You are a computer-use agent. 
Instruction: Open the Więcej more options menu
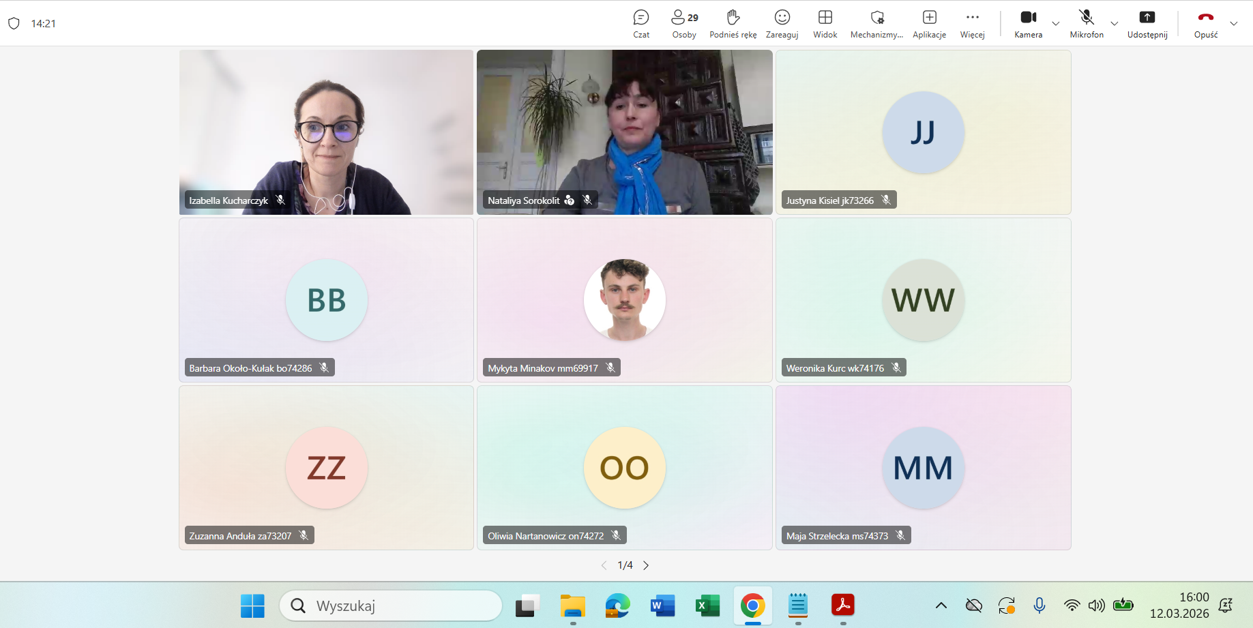tap(972, 24)
